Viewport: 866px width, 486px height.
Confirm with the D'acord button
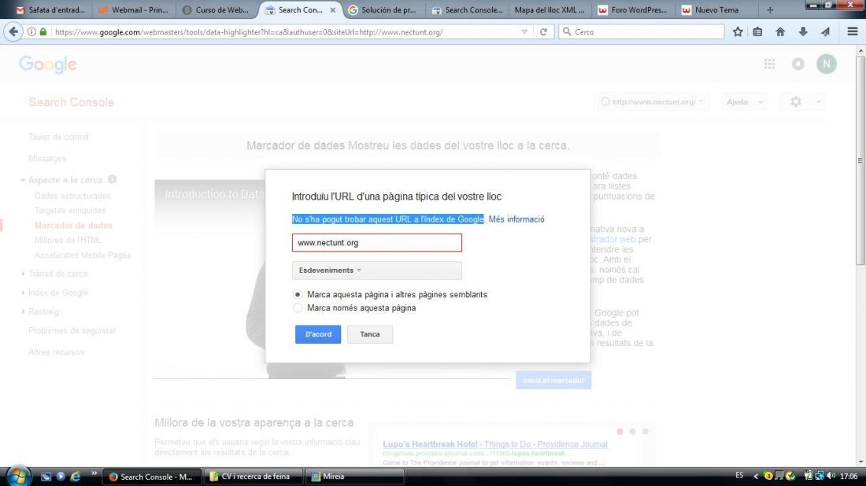pos(318,334)
